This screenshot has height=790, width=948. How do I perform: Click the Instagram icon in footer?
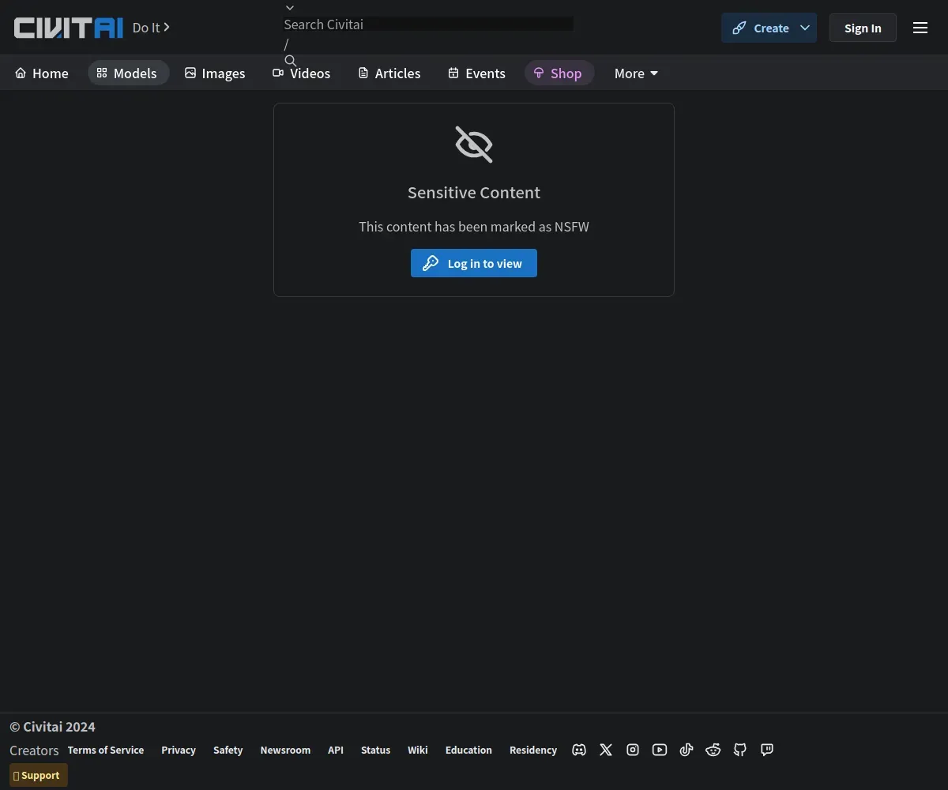pos(633,750)
